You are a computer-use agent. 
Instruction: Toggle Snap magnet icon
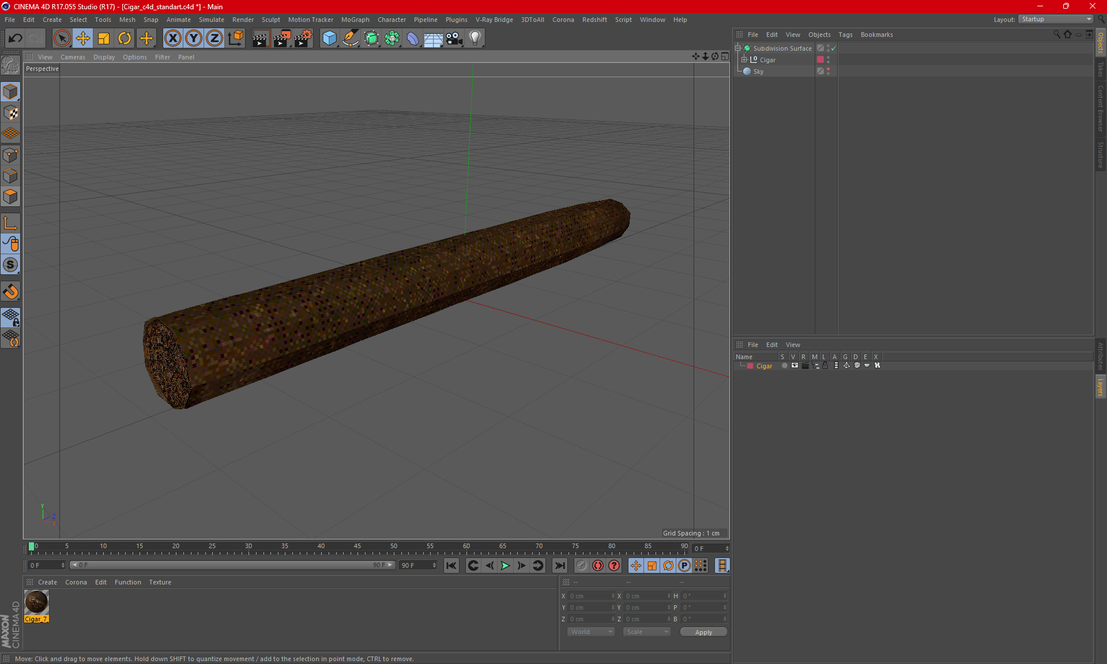point(10,291)
